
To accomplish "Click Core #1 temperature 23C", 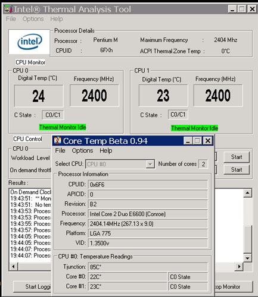I will pos(128,286).
